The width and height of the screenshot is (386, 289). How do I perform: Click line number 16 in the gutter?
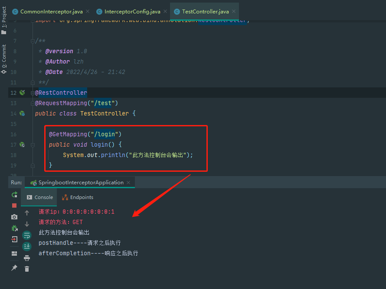coord(13,134)
